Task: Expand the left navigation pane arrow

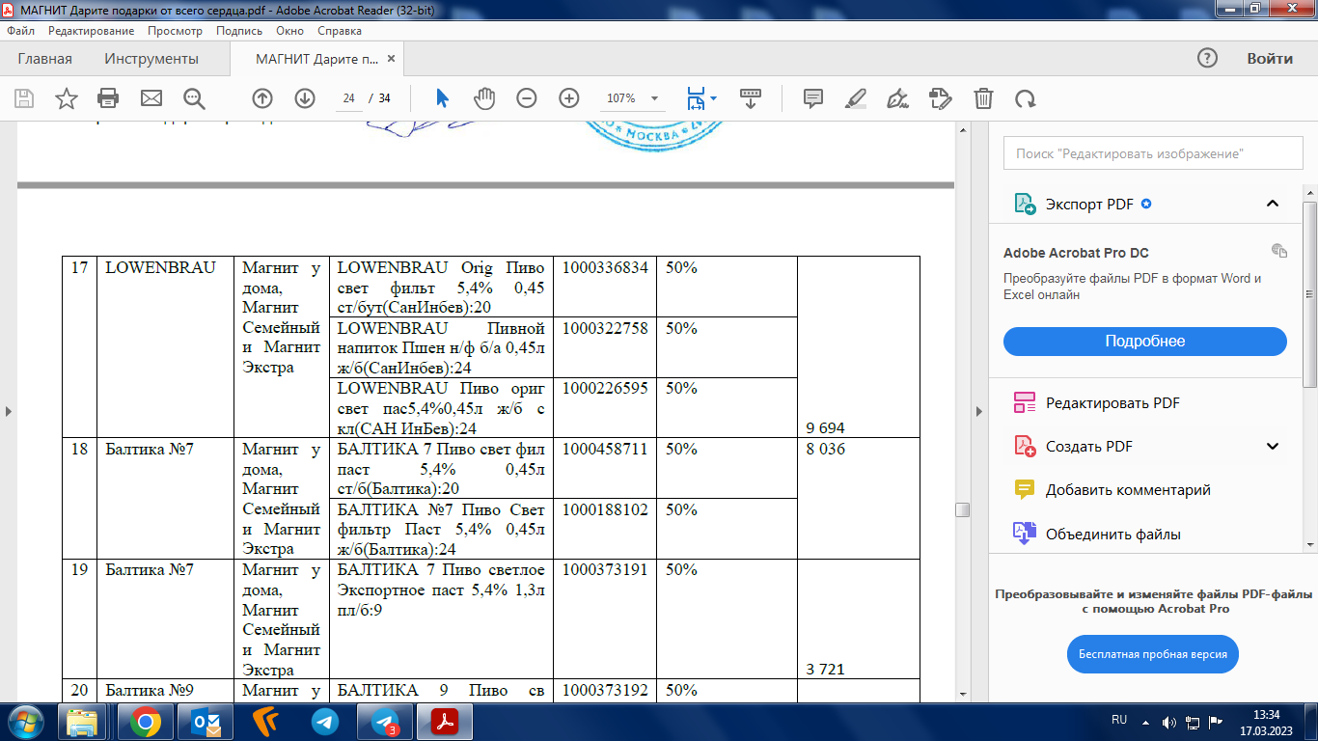Action: [x=8, y=411]
